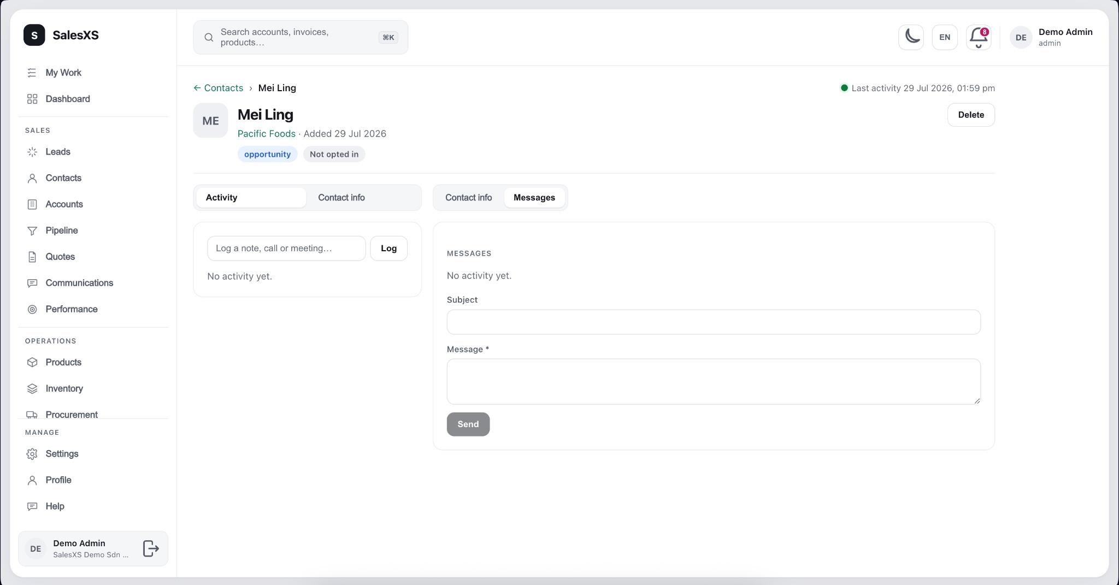
Task: Go to Pipeline via funnel icon
Action: 32,231
